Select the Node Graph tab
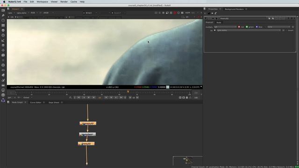Screen dimensions: 299x168 point(17,103)
